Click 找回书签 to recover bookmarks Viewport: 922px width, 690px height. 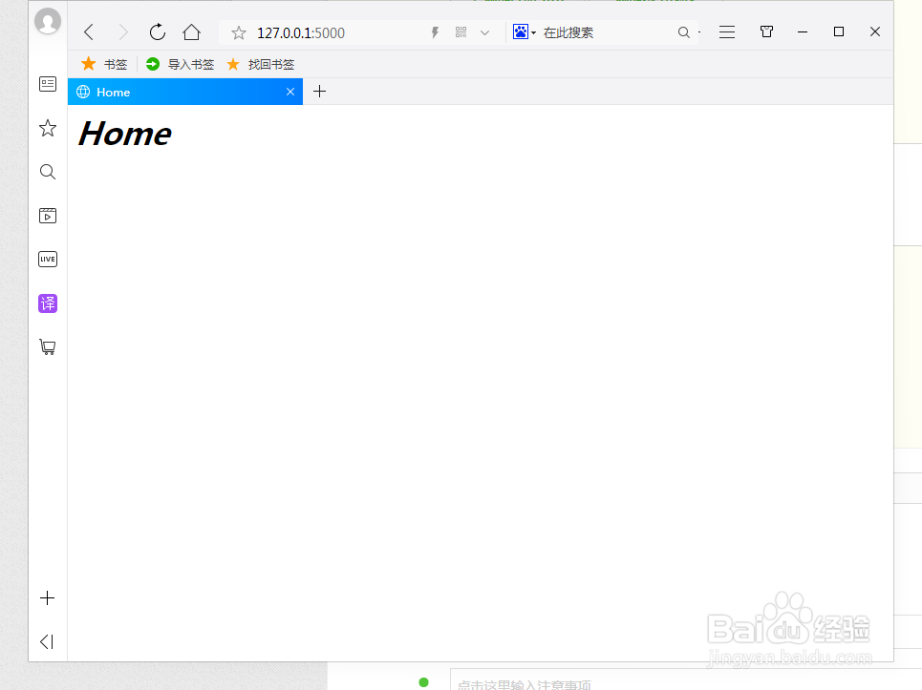point(266,64)
